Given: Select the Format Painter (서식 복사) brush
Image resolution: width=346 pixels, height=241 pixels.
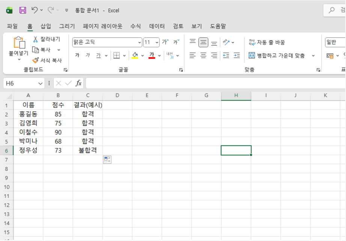Looking at the screenshot, I should point(36,60).
